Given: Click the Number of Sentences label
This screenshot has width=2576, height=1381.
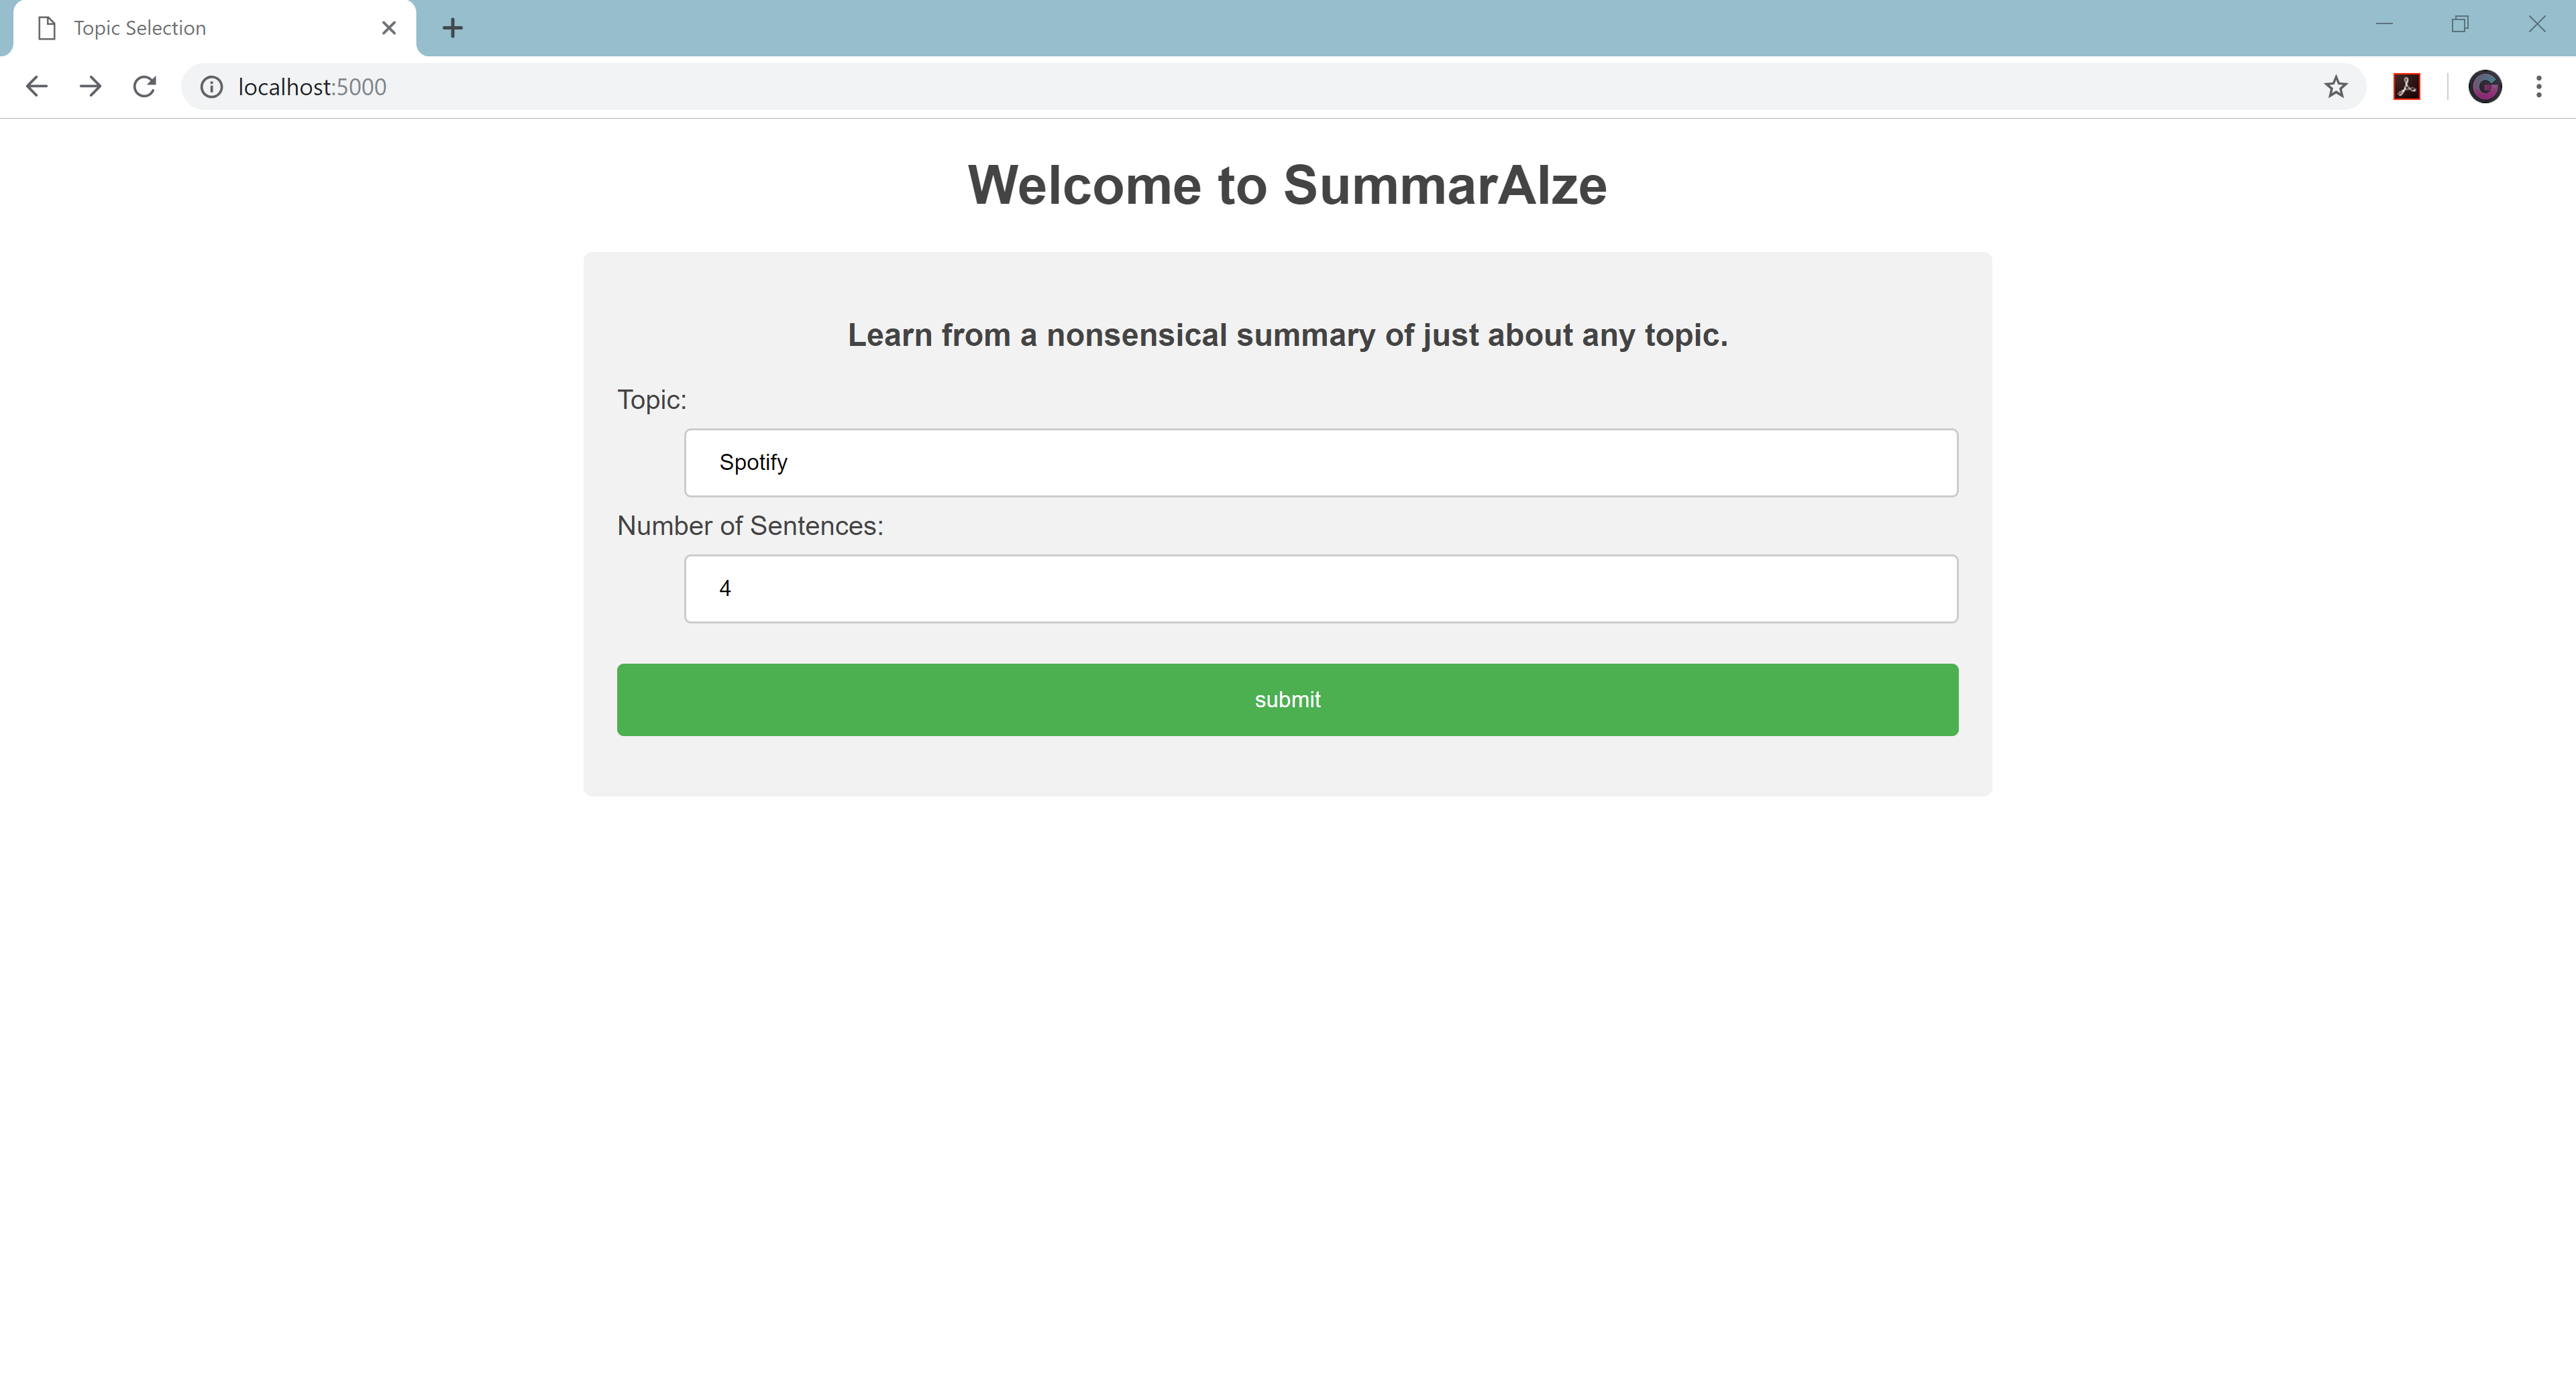Looking at the screenshot, I should (750, 526).
